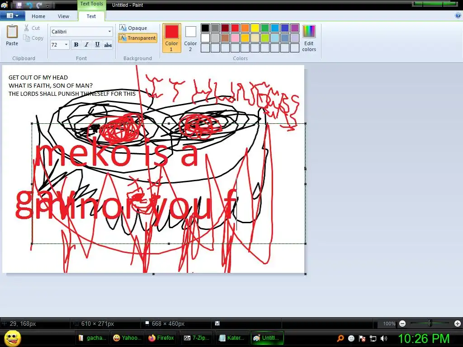Open the smiley Start button
This screenshot has width=463, height=347.
point(12,338)
